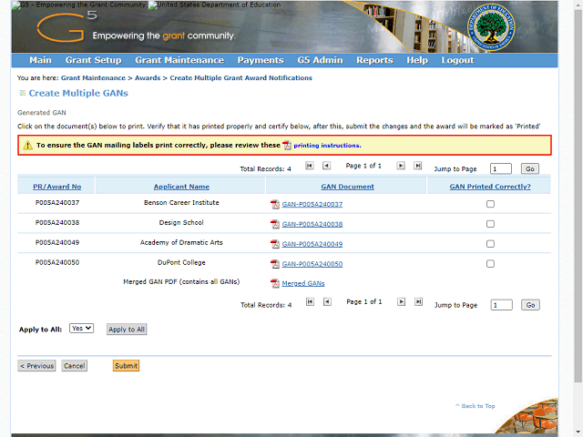This screenshot has width=583, height=437.
Task: Sort by the Applicant Name column header
Action: (181, 187)
